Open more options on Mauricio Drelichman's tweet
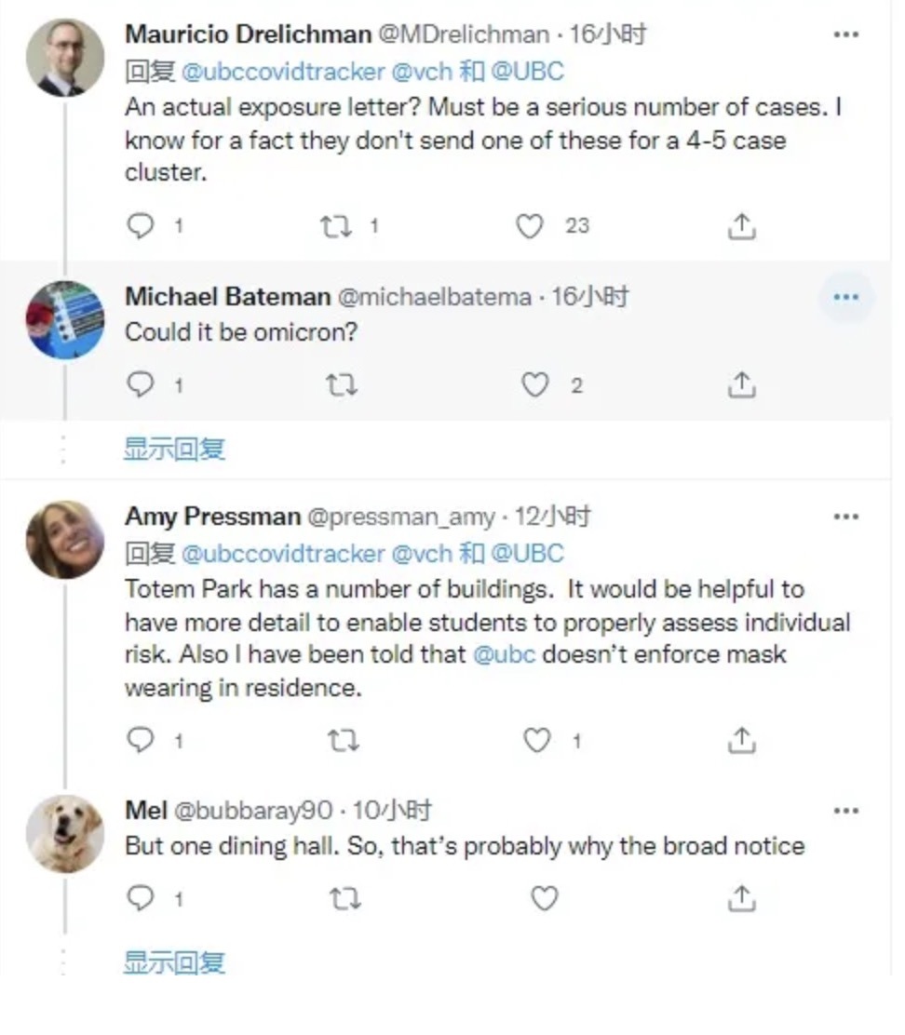The height and width of the screenshot is (1035, 905). pyautogui.click(x=845, y=34)
